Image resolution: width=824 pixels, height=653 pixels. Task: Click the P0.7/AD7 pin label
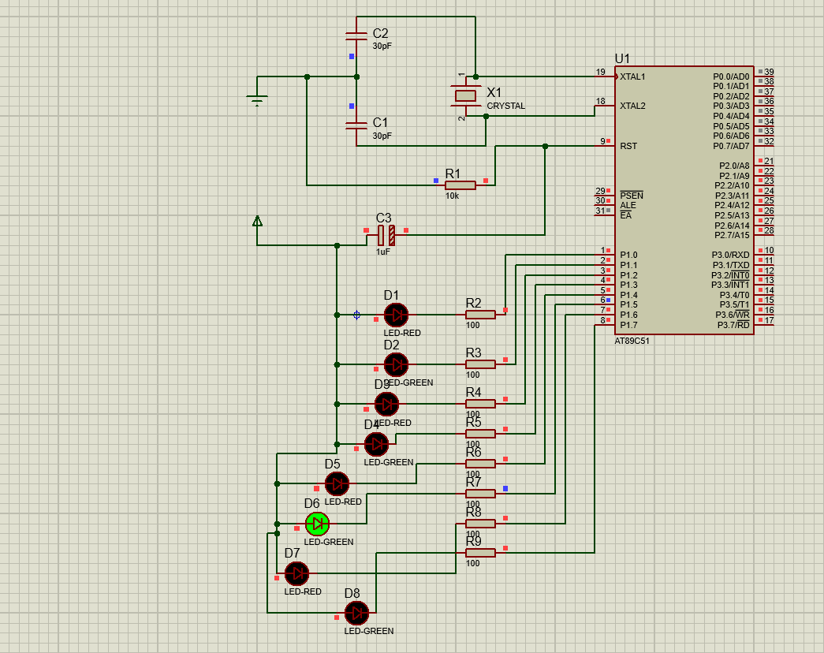pos(731,146)
